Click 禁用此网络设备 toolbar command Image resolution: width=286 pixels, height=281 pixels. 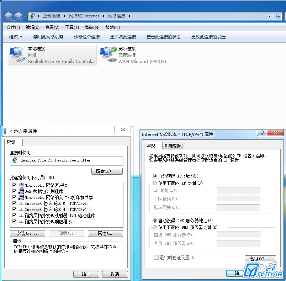(x=48, y=37)
